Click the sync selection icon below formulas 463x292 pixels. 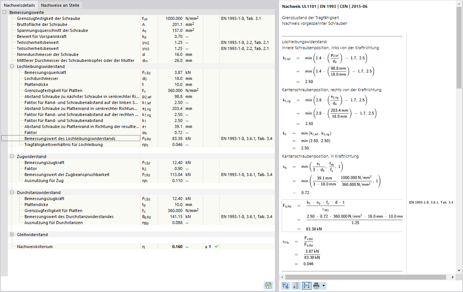285,285
